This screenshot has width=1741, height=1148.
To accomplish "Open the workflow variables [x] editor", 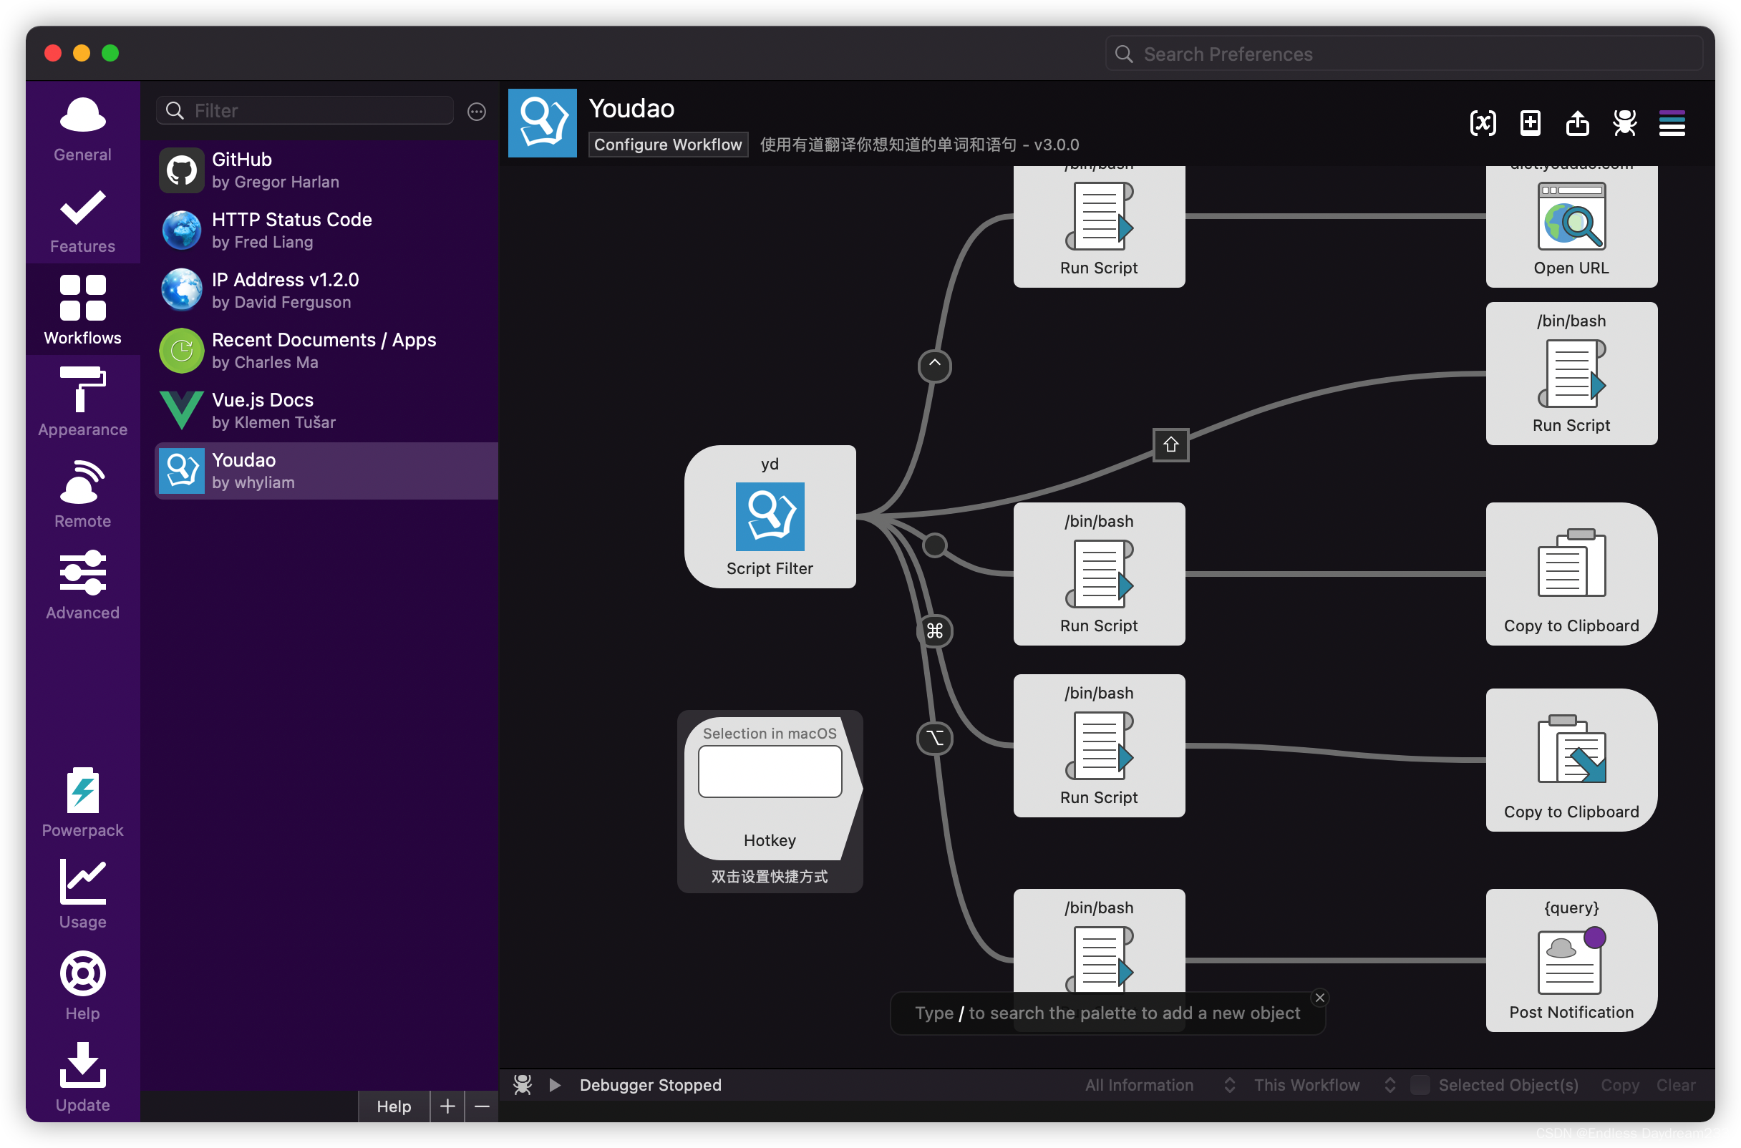I will pos(1483,123).
